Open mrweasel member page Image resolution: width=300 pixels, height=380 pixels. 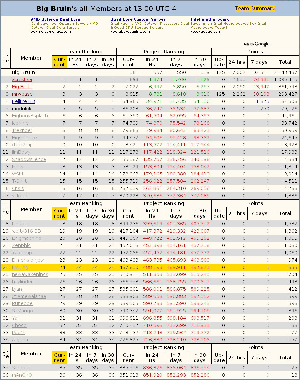[23, 94]
